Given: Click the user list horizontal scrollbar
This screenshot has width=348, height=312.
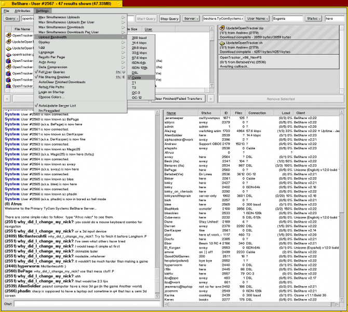Looking at the screenshot, I should 252,304.
